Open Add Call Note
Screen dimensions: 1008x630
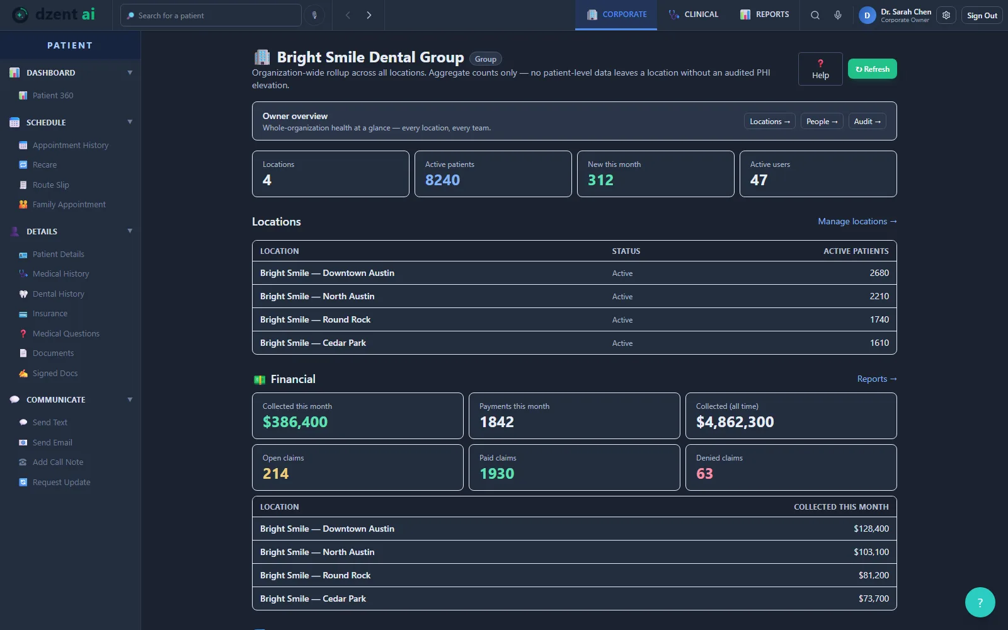tap(57, 462)
